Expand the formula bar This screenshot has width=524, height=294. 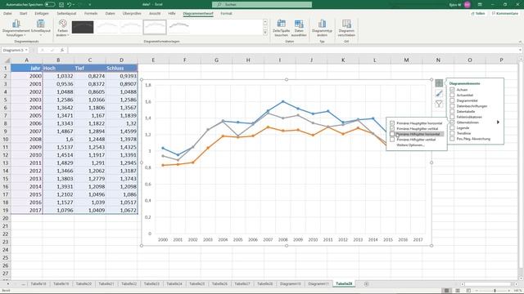coord(521,50)
